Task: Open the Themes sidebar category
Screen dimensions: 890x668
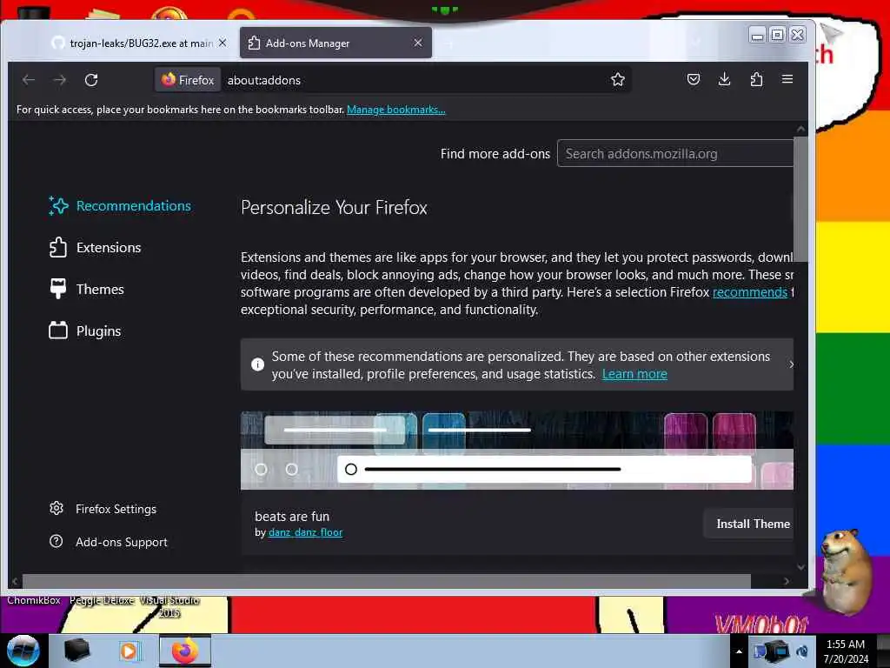Action: click(x=87, y=289)
